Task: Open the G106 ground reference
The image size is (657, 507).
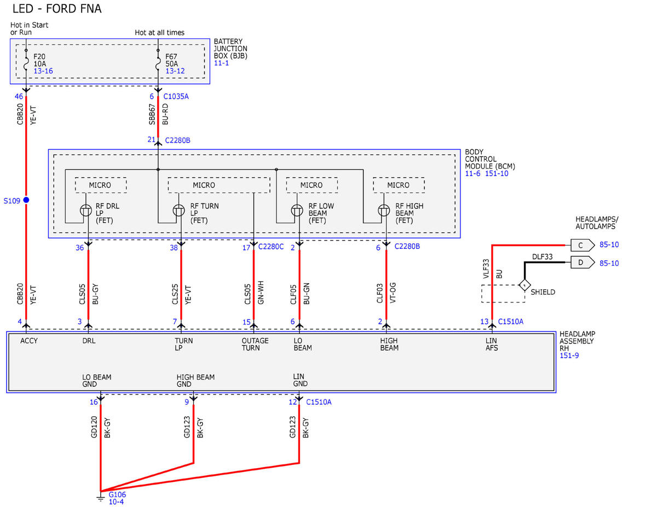Action: pos(117,494)
